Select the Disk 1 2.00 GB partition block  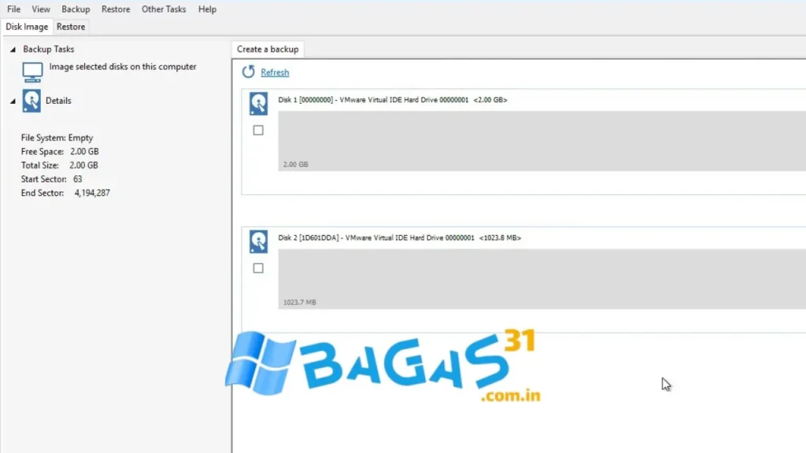pyautogui.click(x=542, y=141)
